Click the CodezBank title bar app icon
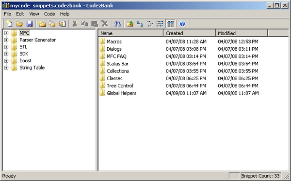This screenshot has height=181, width=291. click(x=6, y=5)
